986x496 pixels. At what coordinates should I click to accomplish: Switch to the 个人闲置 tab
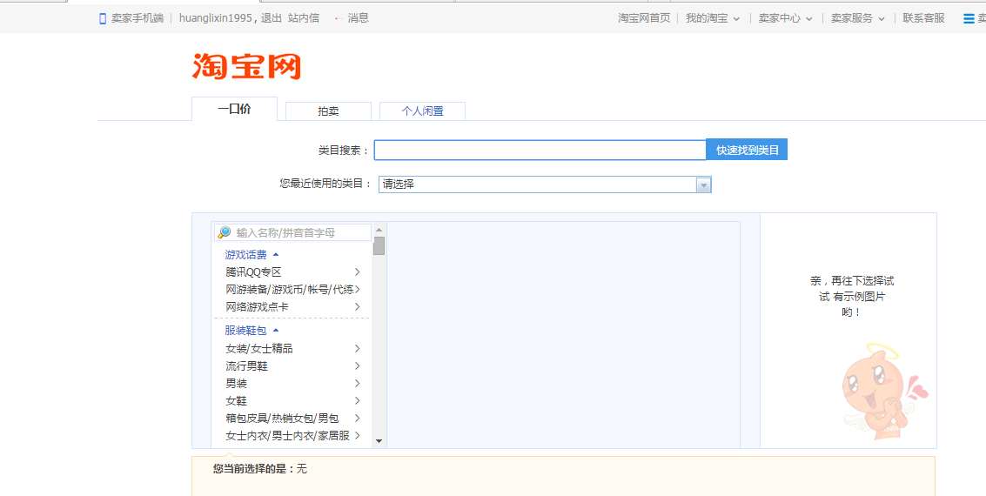422,111
